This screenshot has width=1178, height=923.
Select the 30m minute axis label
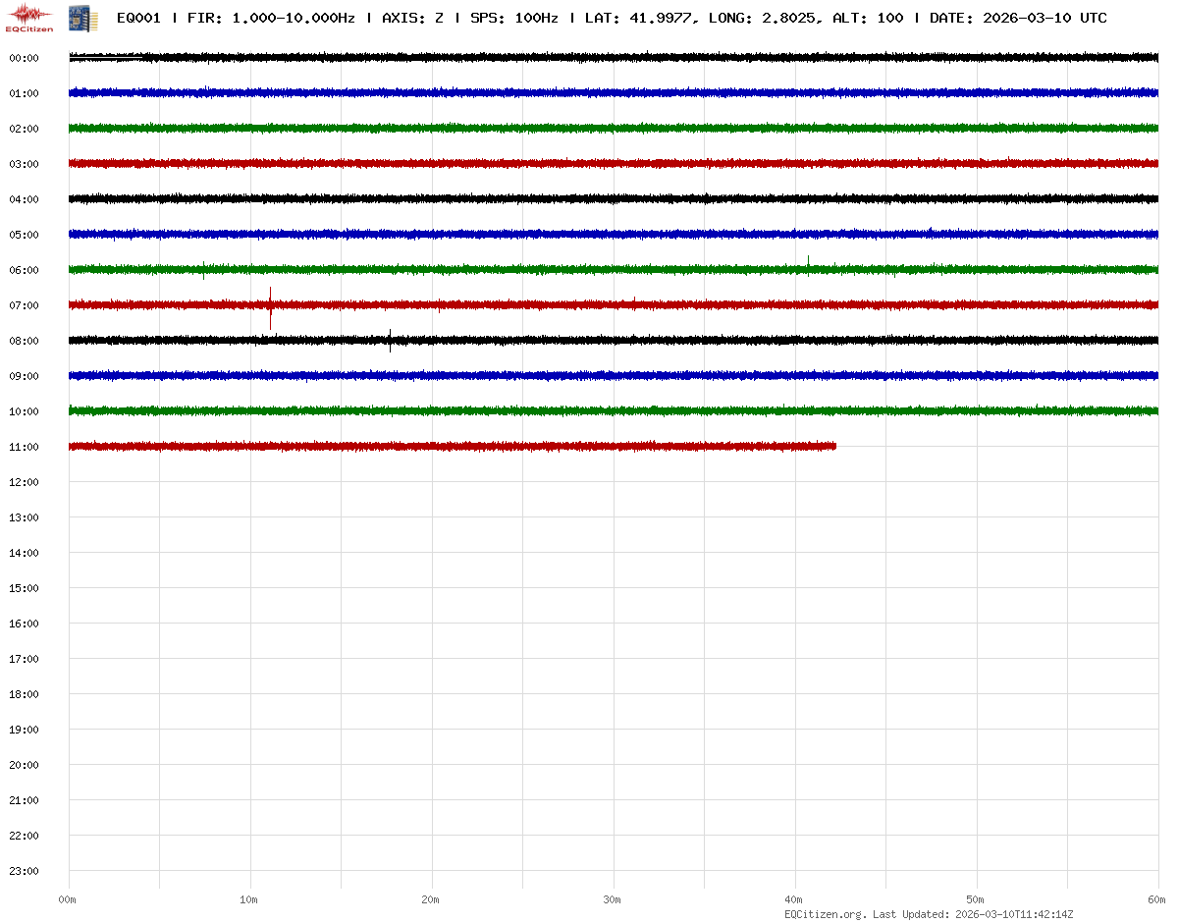pos(613,899)
